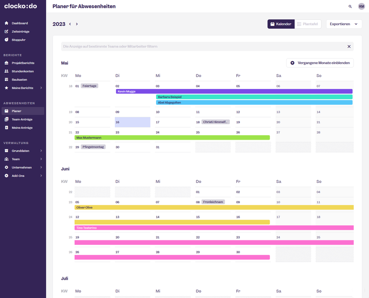Viewport: 369px width, 298px height.
Task: Expand Add-Ons submenu chevron
Action: pyautogui.click(x=41, y=175)
